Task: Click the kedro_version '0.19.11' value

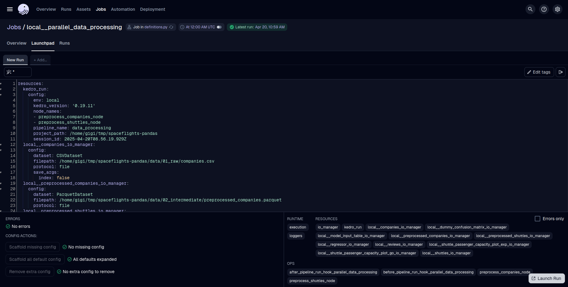Action: [x=84, y=106]
